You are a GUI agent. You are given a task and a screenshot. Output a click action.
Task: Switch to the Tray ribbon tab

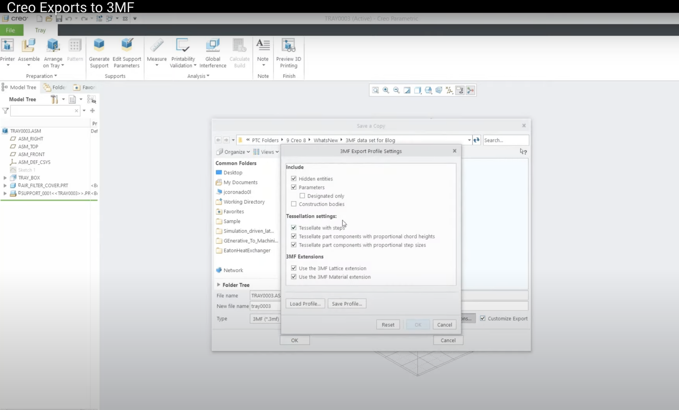coord(40,30)
